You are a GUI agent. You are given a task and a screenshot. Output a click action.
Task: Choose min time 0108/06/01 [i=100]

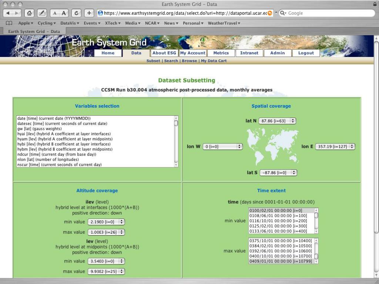[281, 216]
